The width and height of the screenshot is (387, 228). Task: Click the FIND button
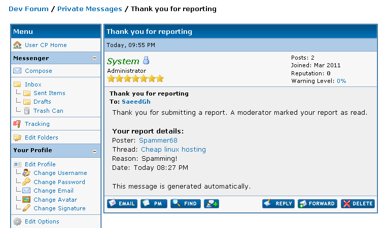[185, 204]
